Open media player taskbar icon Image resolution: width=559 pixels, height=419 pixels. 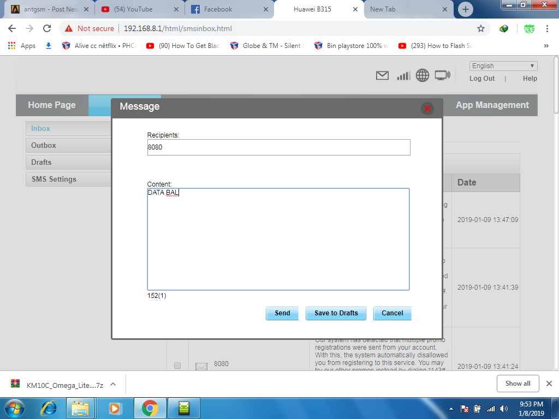115,408
